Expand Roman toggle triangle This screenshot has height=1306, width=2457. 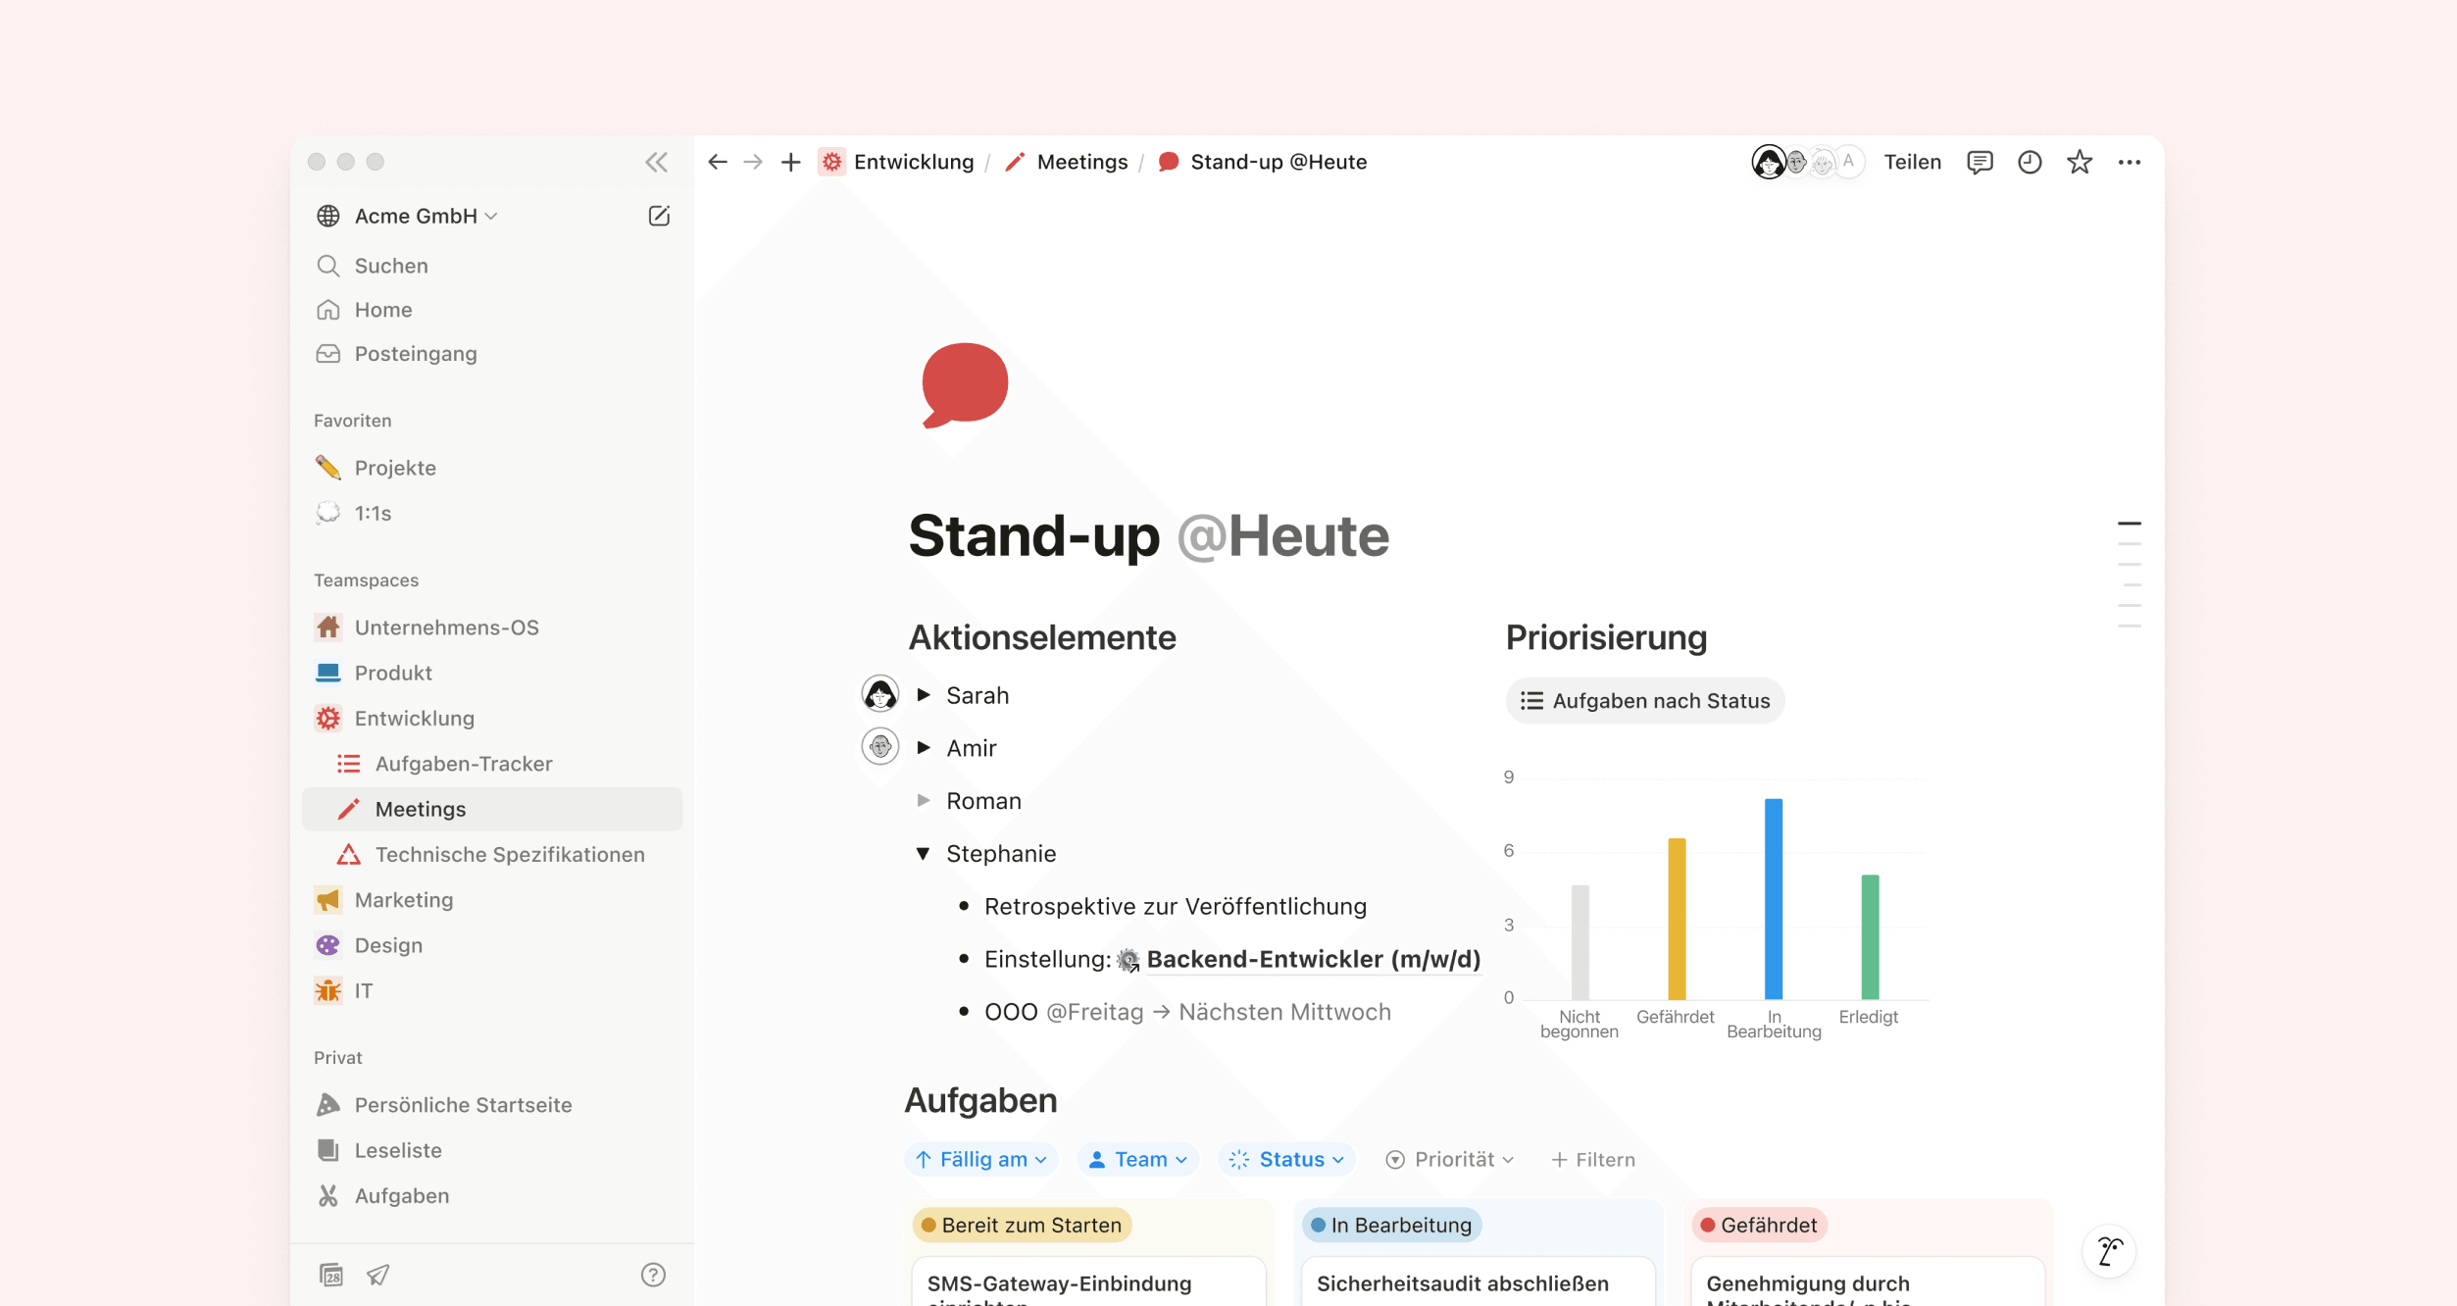(924, 800)
